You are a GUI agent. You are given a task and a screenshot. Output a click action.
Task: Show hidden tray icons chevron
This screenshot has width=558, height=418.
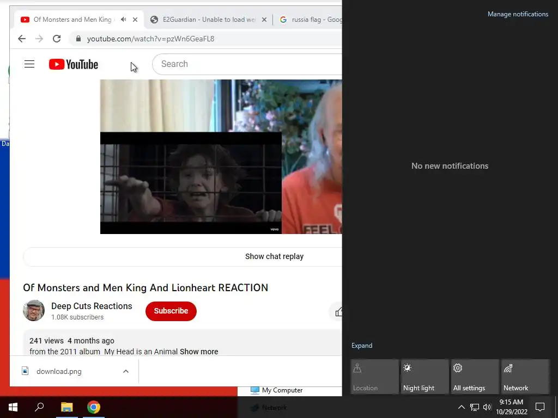point(461,407)
